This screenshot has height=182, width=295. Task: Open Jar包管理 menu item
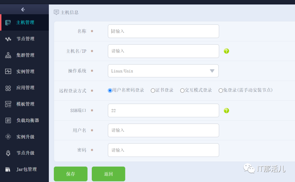click(25, 169)
